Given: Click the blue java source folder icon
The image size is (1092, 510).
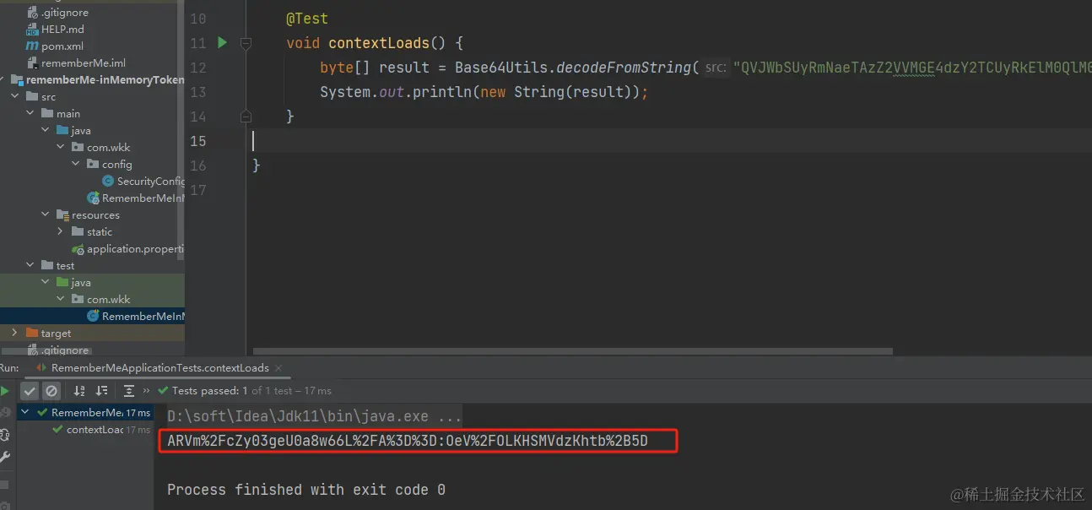Looking at the screenshot, I should [62, 131].
